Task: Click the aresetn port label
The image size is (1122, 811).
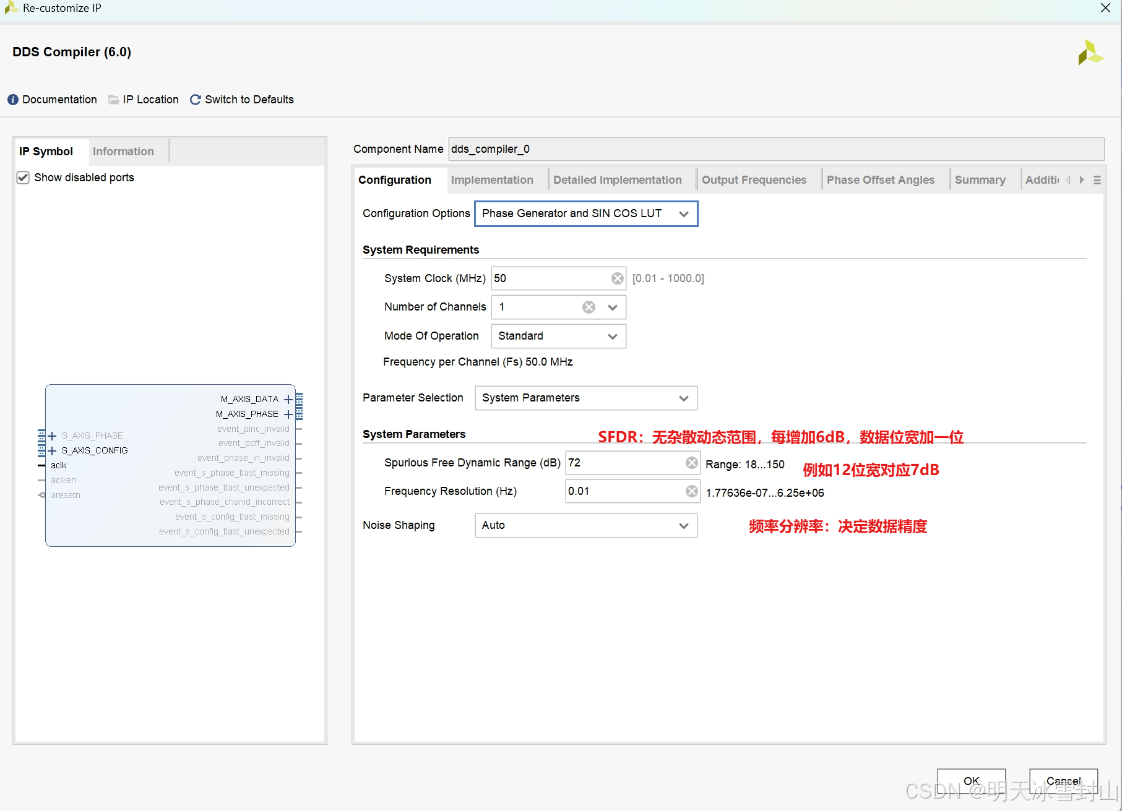Action: click(x=66, y=496)
